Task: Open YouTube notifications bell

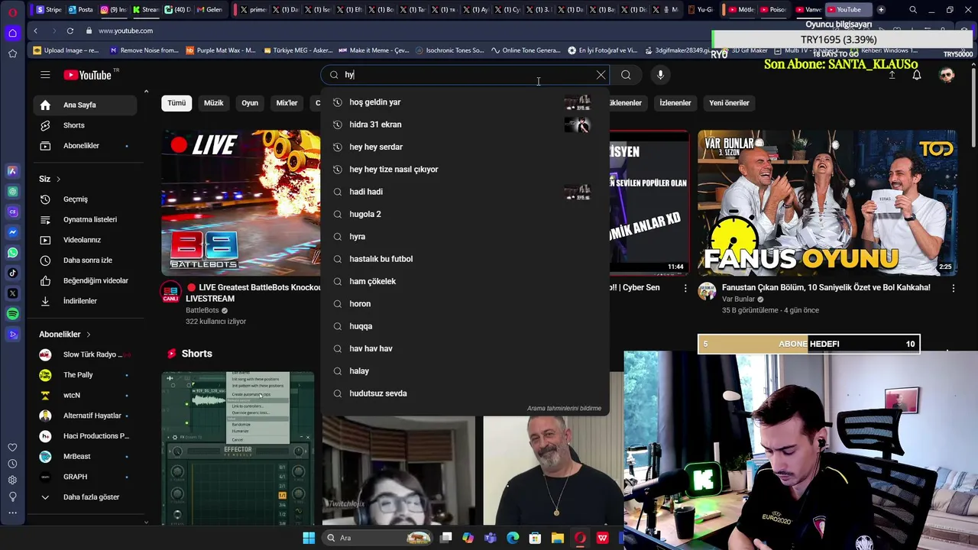Action: click(x=917, y=75)
